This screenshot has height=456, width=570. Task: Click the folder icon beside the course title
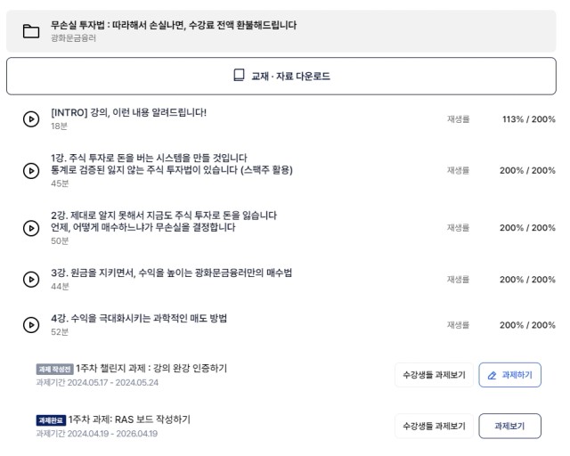click(x=31, y=31)
